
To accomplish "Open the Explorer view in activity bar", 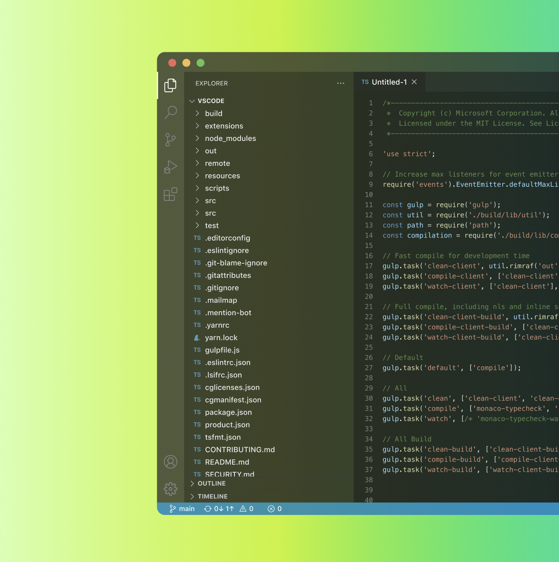I will [x=171, y=85].
